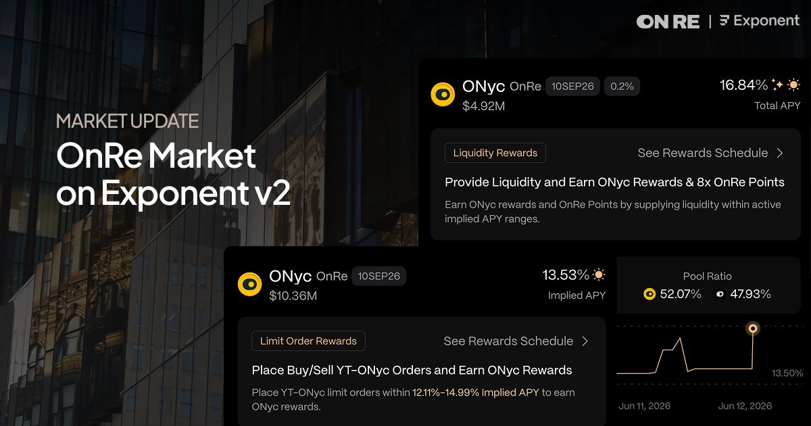
Task: Open the chevron next to Limit Order See Rewards Schedule
Action: [585, 341]
